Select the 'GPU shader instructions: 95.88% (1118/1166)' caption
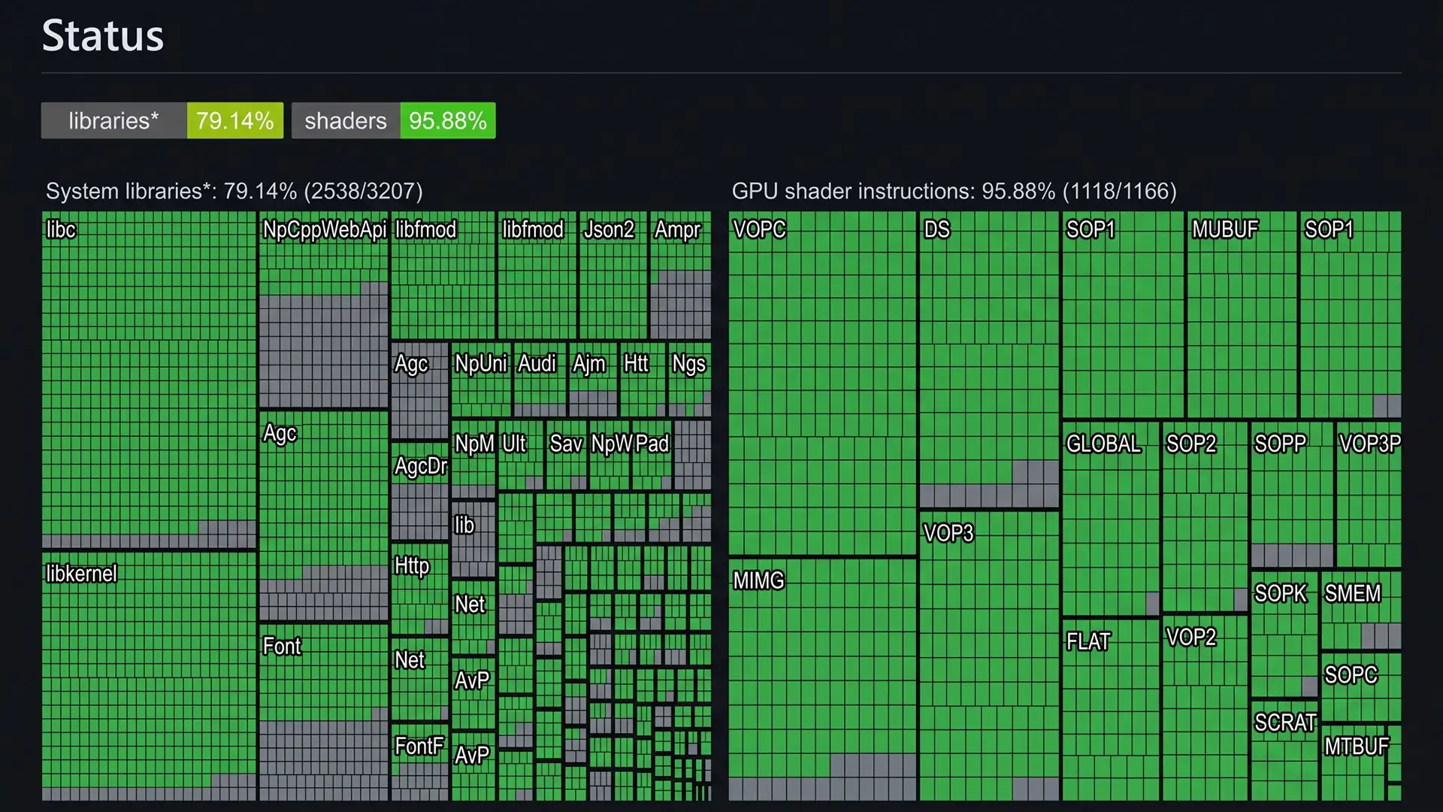The height and width of the screenshot is (812, 1443). click(x=954, y=191)
